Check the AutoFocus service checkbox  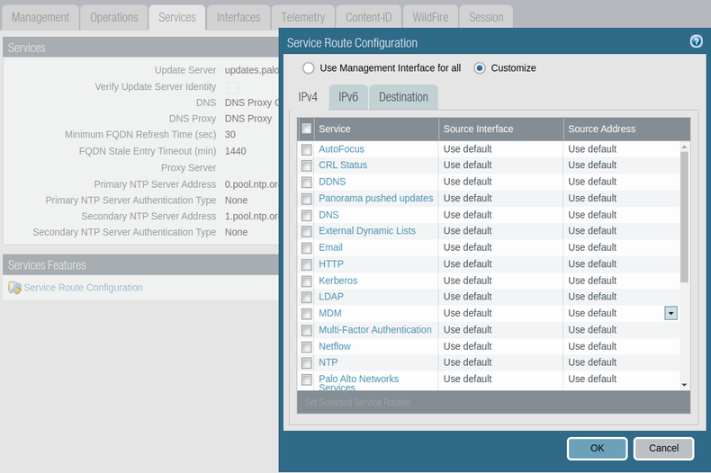307,149
